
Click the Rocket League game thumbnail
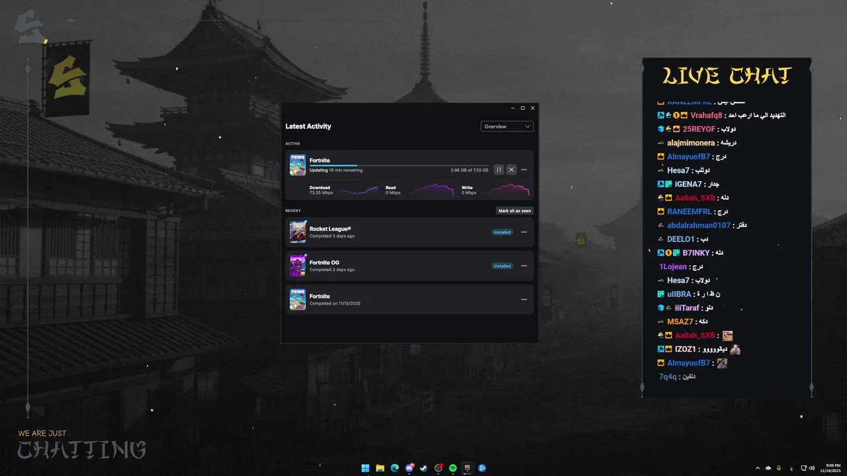[298, 232]
